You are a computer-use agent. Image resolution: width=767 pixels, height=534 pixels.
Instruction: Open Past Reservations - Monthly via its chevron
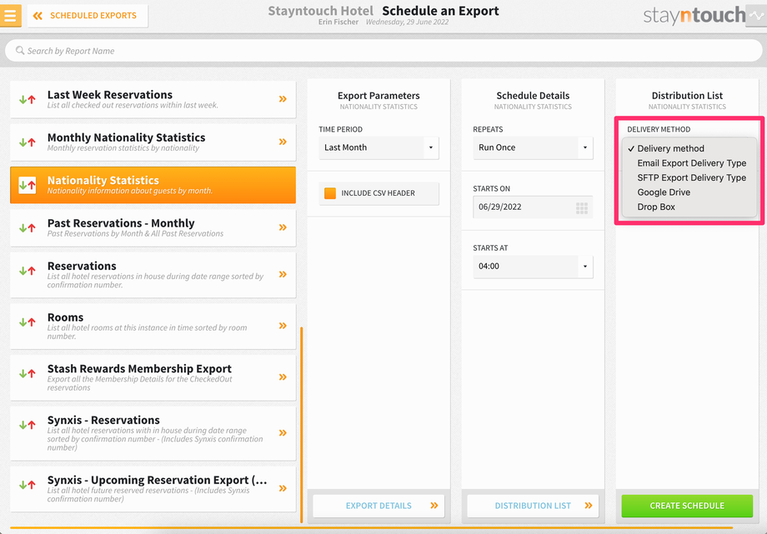pos(283,227)
